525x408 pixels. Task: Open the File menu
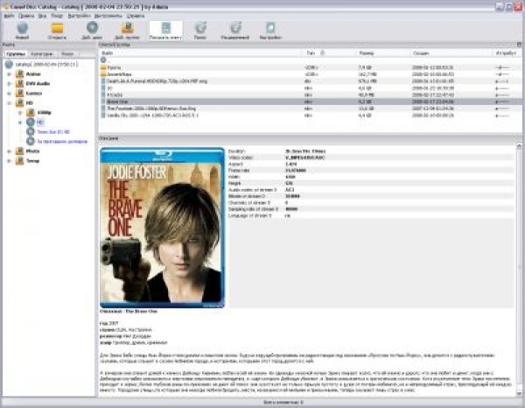tap(9, 17)
